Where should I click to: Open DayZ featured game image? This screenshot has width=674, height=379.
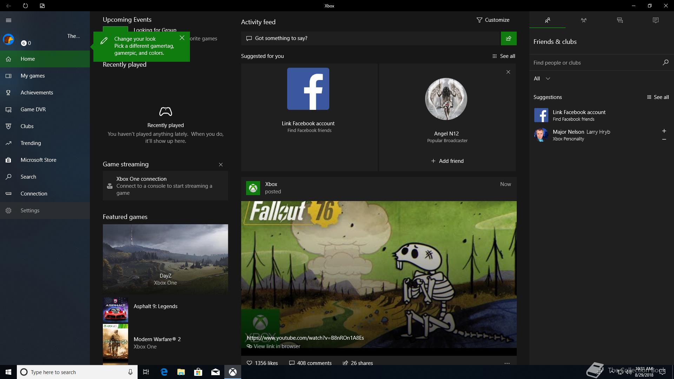tap(165, 259)
